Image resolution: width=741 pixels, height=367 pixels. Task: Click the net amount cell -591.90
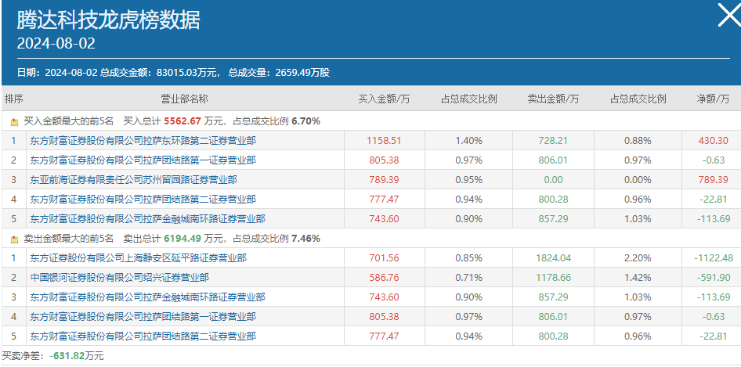[713, 277]
